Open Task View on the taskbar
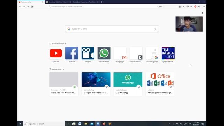Screen dimensions: 224x126 click(x=68, y=124)
